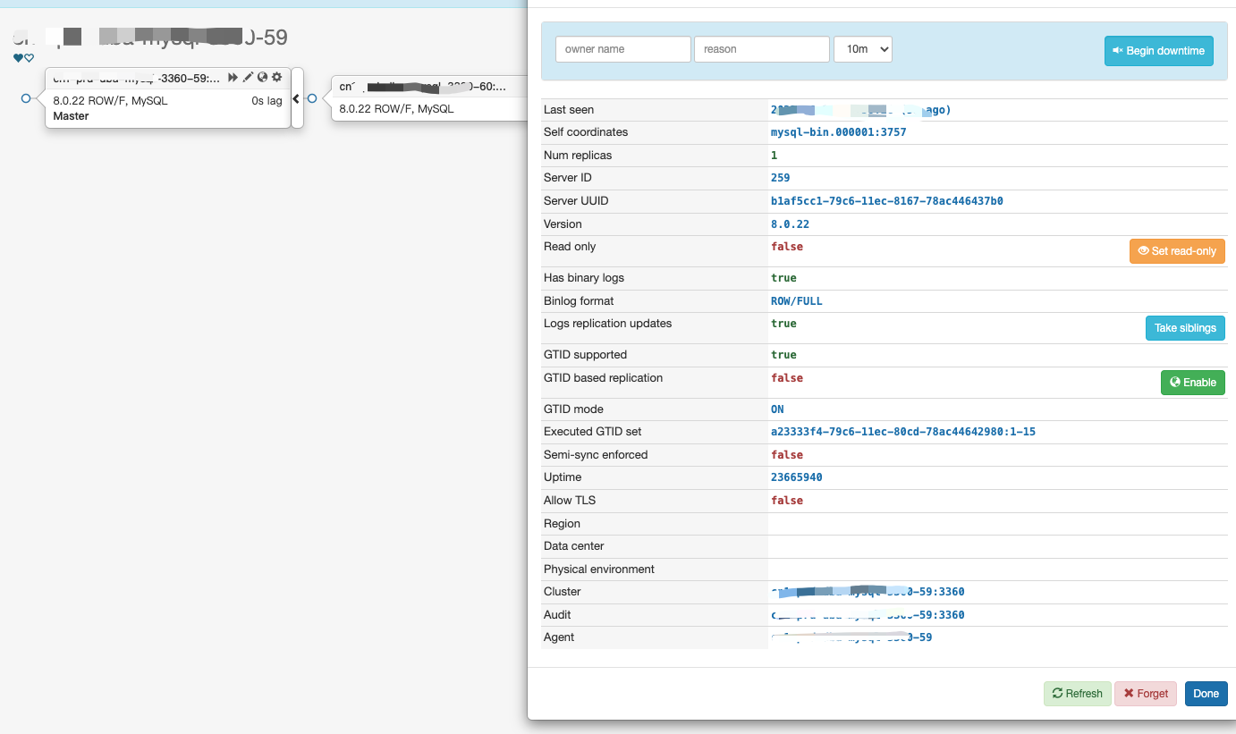The image size is (1236, 734).
Task: Click Num replicas value 1
Action: (775, 156)
